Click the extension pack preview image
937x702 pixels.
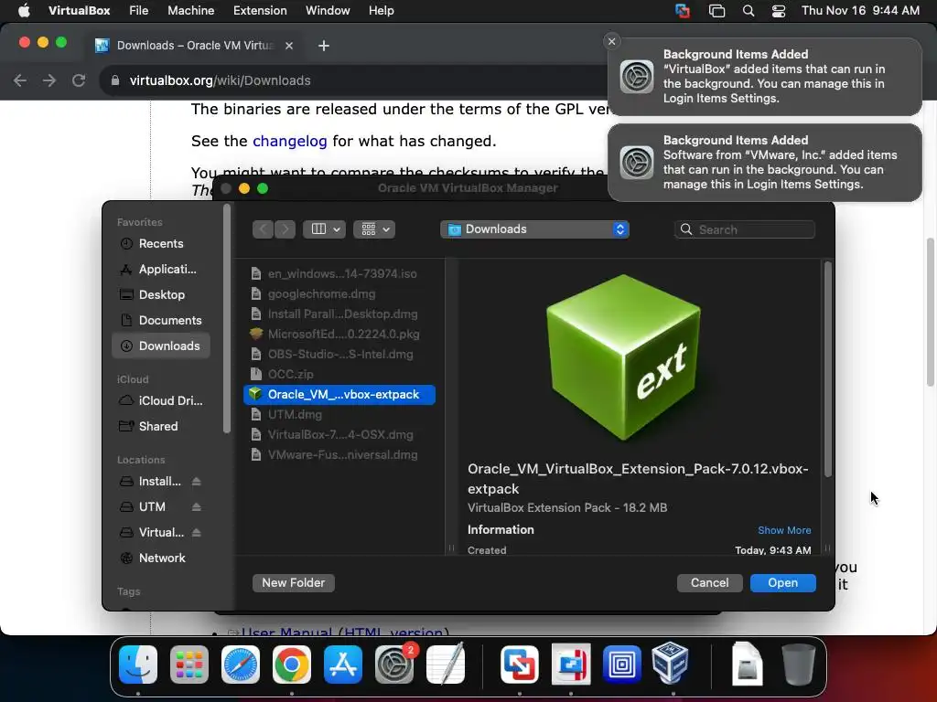pos(623,357)
